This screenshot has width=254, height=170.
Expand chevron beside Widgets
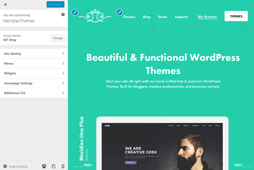pos(63,73)
